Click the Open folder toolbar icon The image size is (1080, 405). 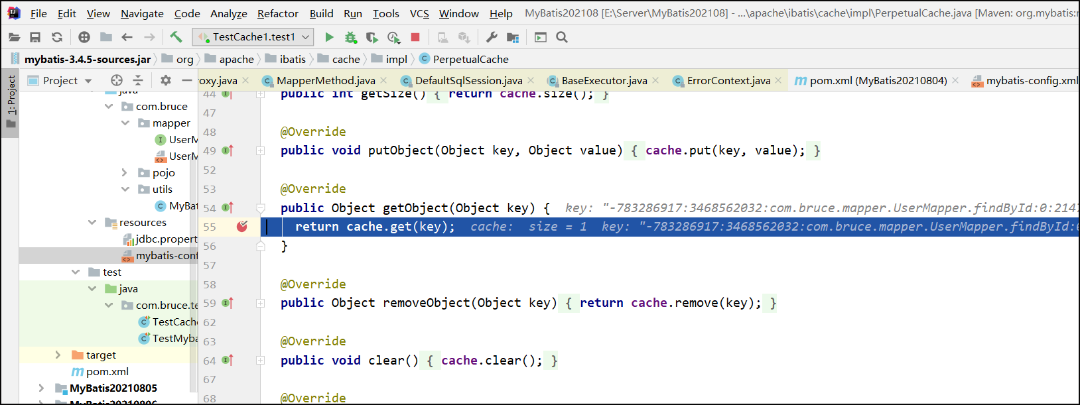tap(14, 37)
